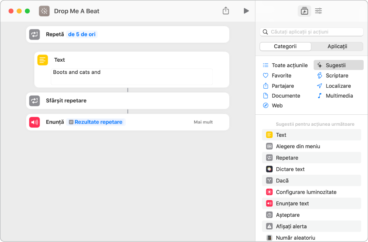Add the Așteptare action
Screen dimensions: 368x242
click(x=311, y=215)
